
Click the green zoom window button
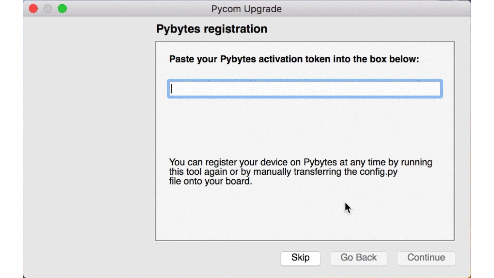(x=62, y=9)
